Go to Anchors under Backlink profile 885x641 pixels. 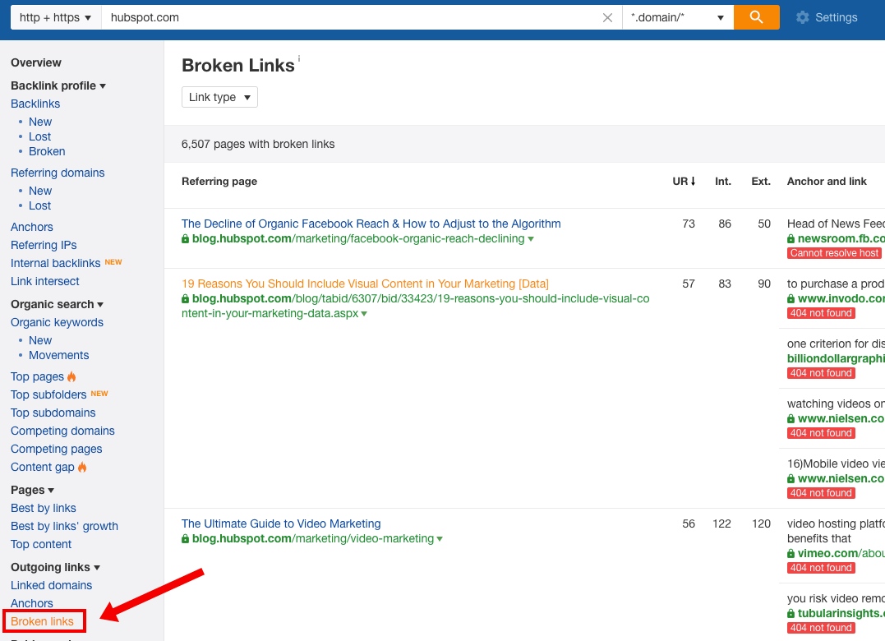coord(31,227)
